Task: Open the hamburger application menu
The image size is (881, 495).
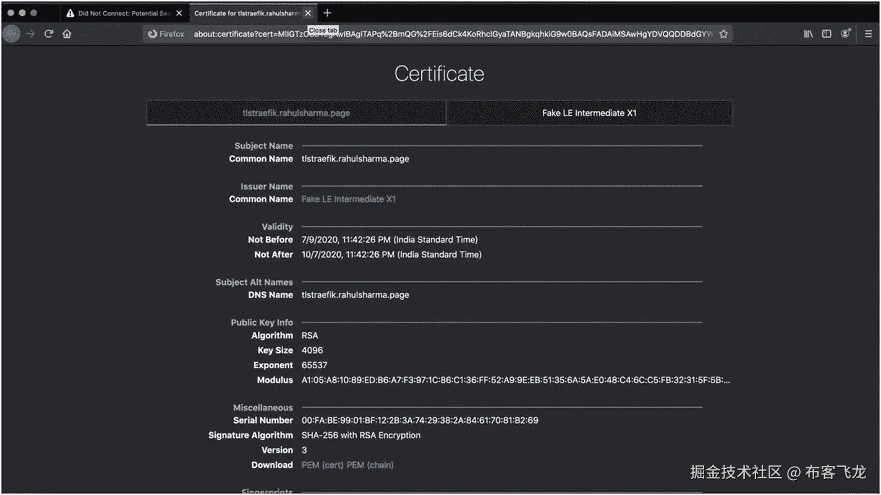Action: point(868,34)
